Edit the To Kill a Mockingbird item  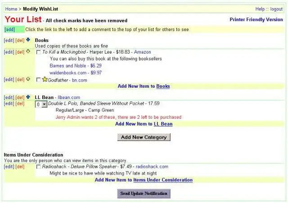point(9,52)
